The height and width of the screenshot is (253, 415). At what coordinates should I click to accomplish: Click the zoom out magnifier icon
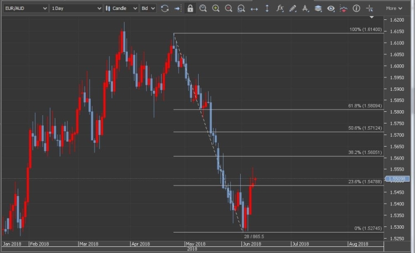229,8
